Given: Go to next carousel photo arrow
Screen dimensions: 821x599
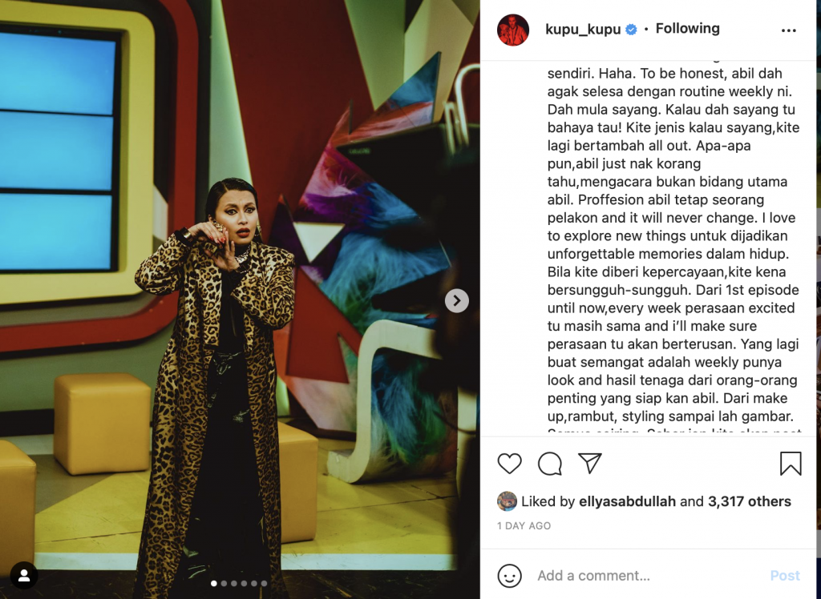Looking at the screenshot, I should [x=456, y=301].
